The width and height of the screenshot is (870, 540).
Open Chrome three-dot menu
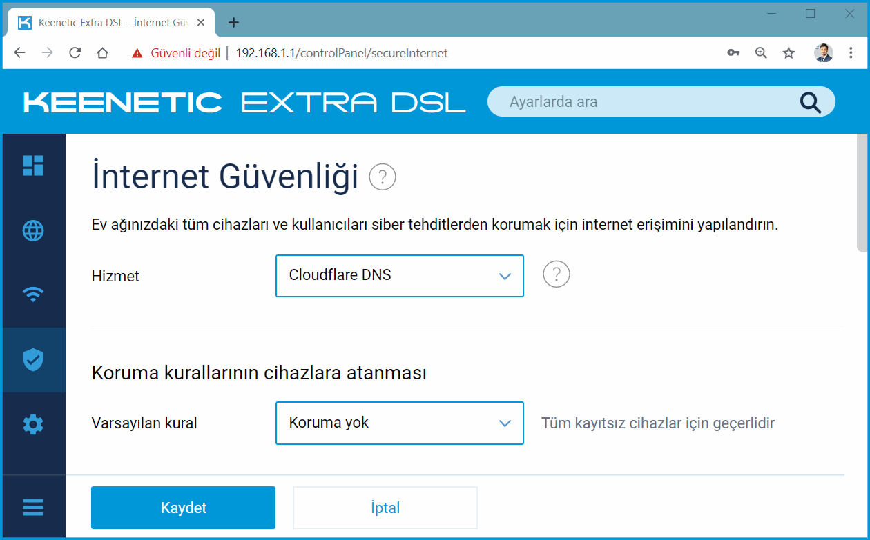(851, 53)
